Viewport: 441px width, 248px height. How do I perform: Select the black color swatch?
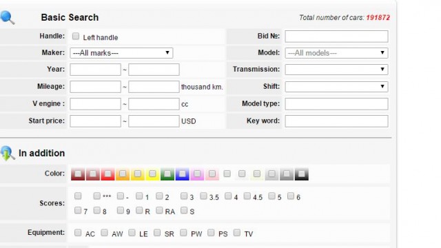pyautogui.click(x=302, y=174)
